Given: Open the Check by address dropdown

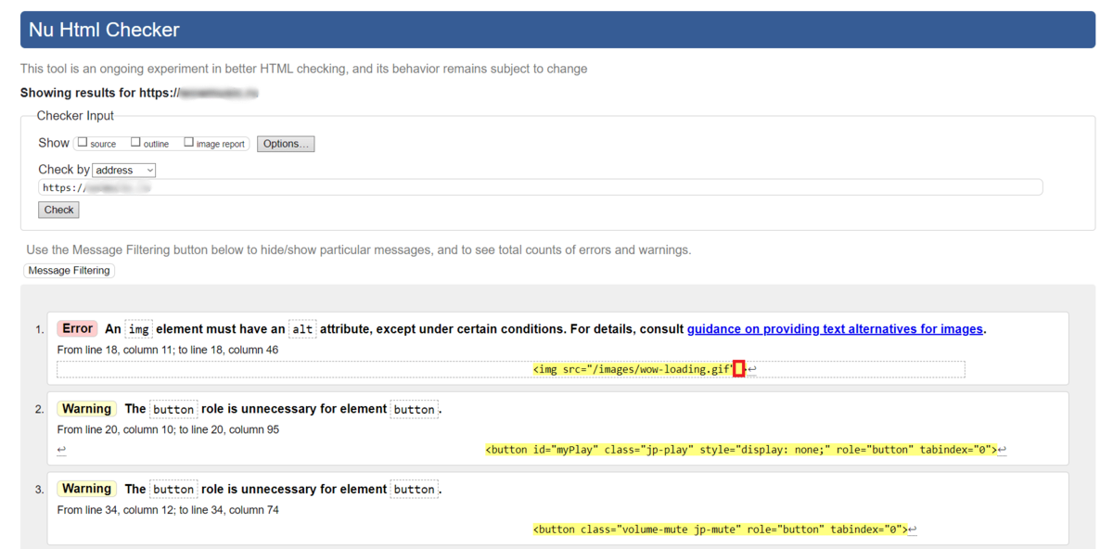Looking at the screenshot, I should (x=124, y=171).
